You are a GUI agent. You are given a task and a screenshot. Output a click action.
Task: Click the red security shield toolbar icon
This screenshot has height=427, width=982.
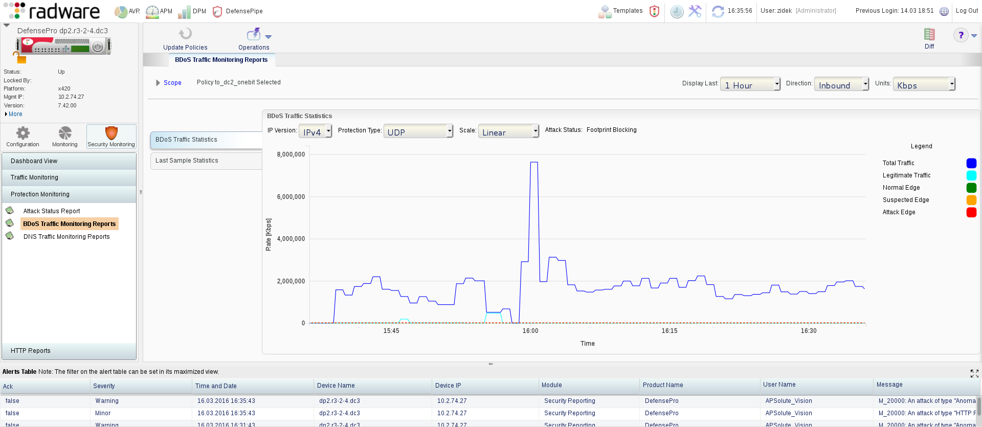pyautogui.click(x=654, y=11)
